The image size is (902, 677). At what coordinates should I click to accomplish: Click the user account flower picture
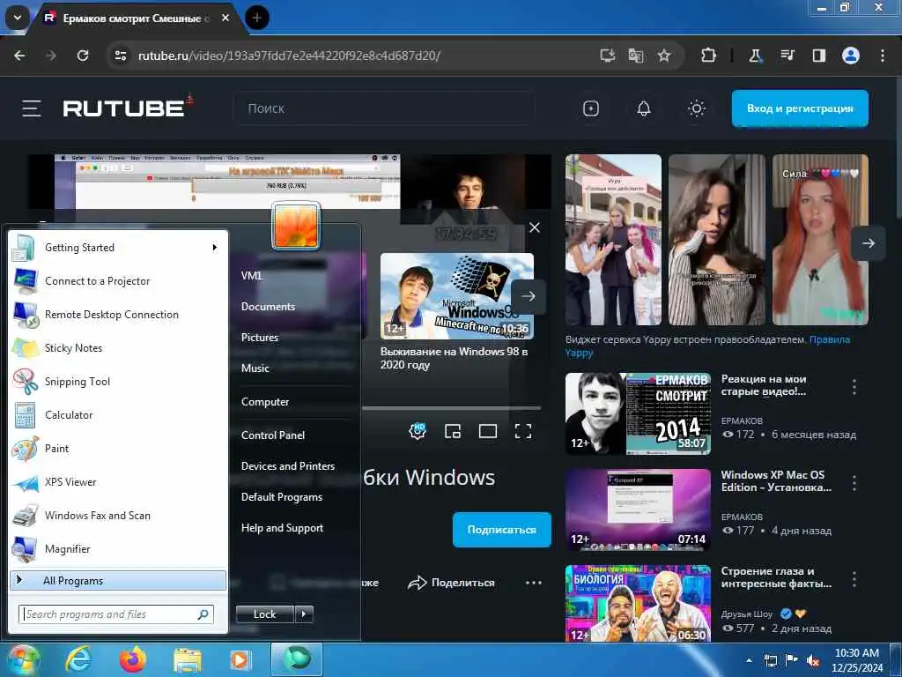[x=296, y=226]
